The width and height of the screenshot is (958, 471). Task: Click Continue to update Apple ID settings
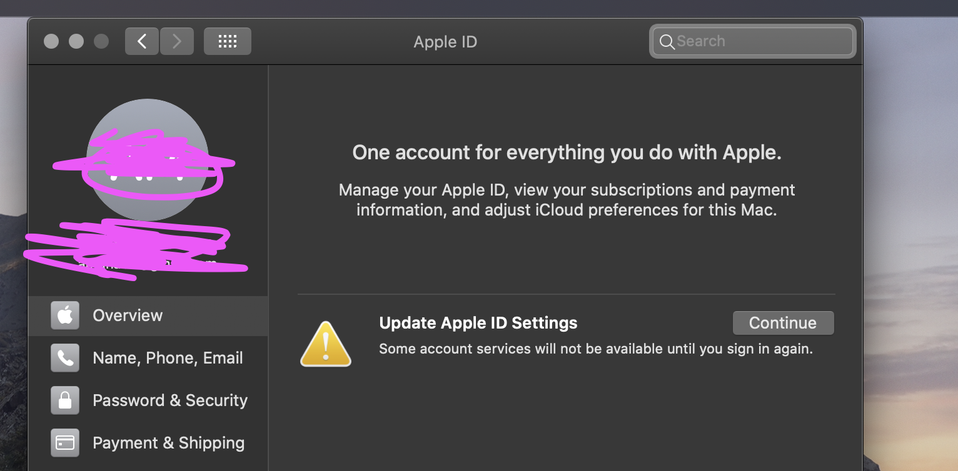783,323
